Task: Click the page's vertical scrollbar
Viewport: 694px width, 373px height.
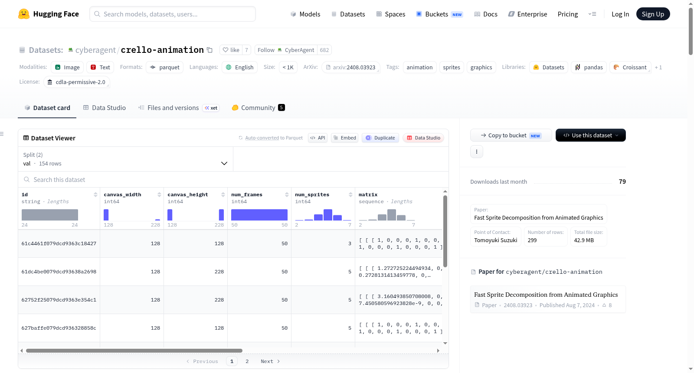Action: 691,31
